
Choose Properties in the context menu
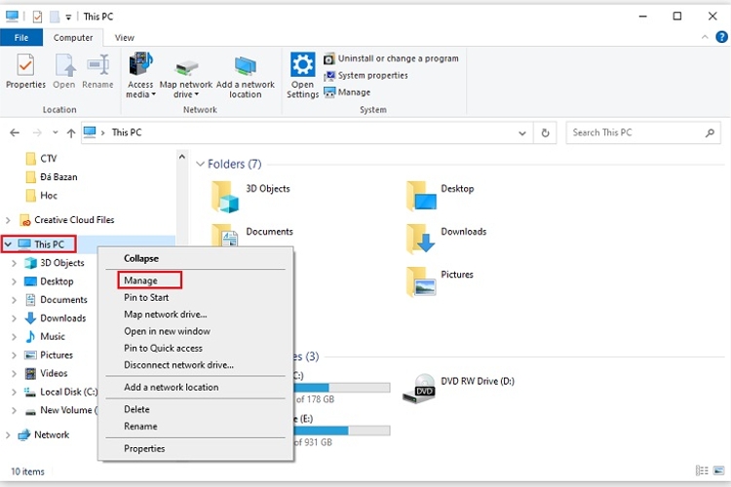(x=144, y=449)
